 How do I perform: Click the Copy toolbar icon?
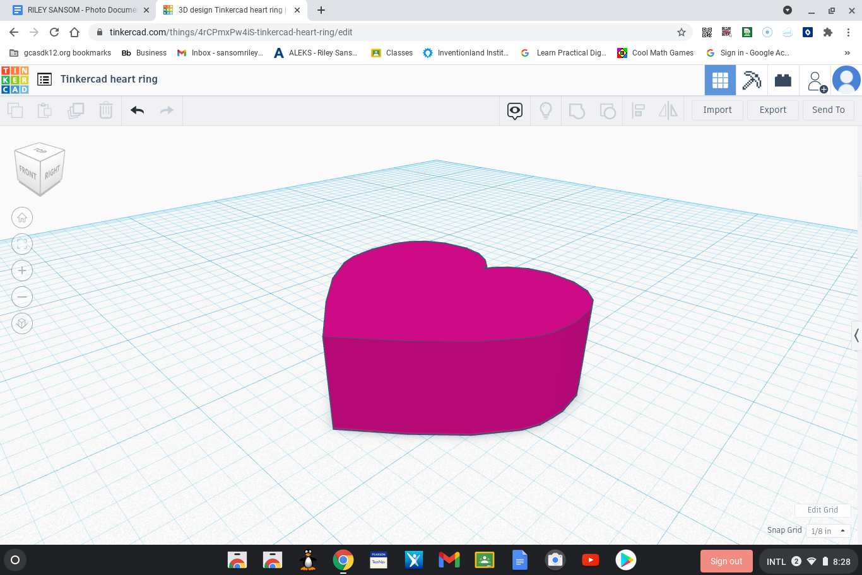point(15,111)
